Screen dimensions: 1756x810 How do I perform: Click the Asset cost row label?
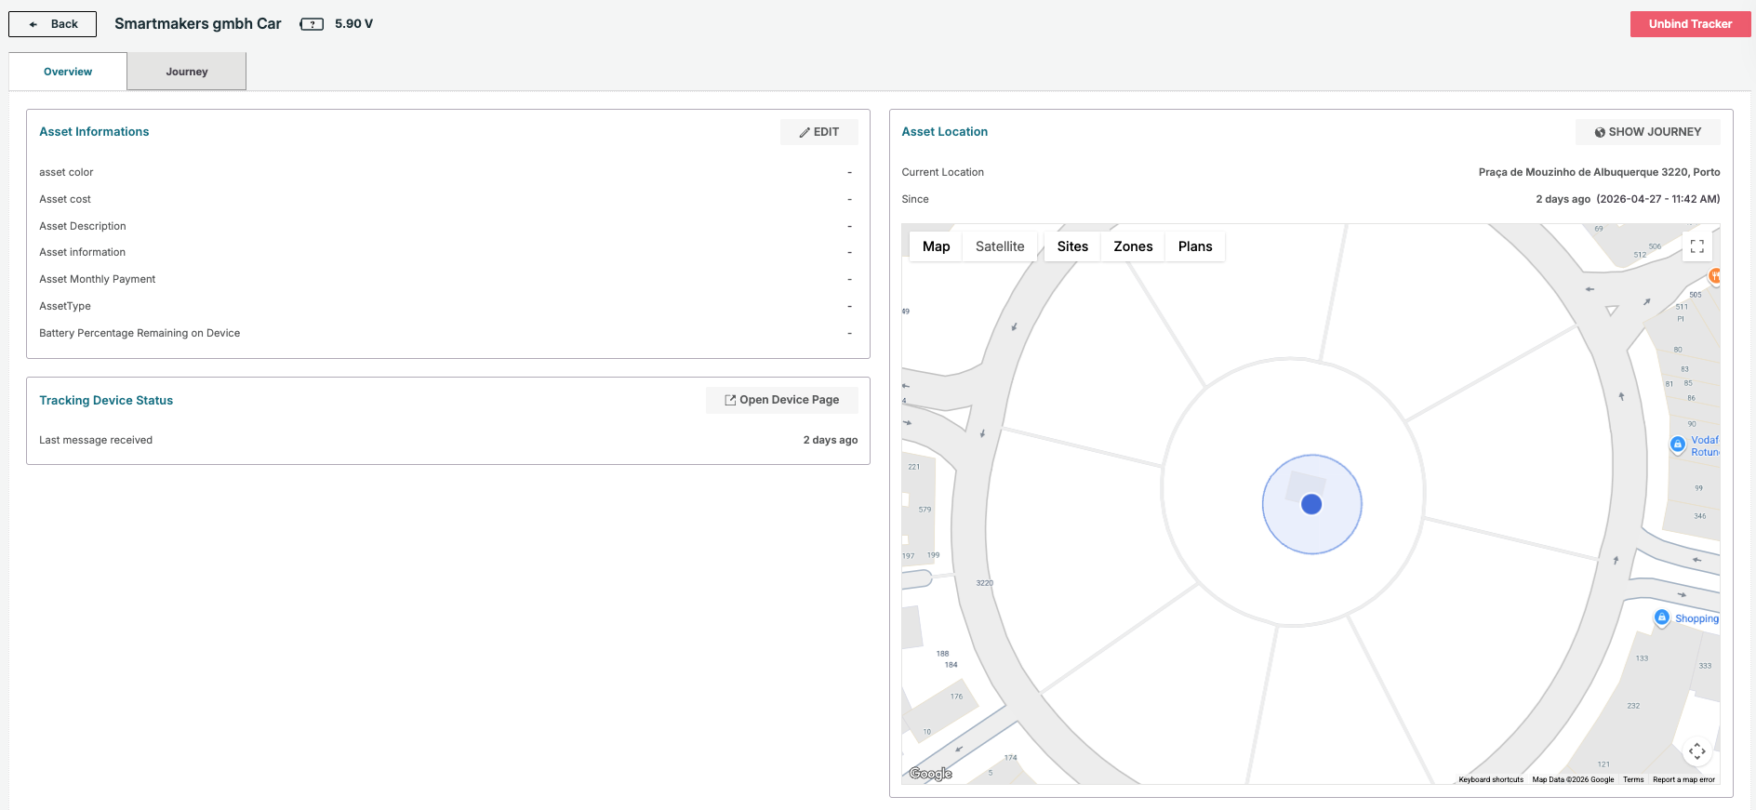coord(65,199)
